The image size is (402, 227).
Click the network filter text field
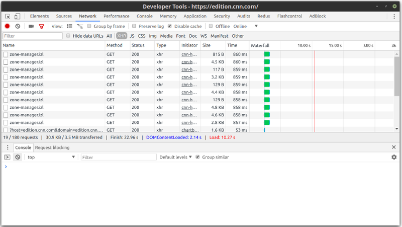tap(33, 36)
